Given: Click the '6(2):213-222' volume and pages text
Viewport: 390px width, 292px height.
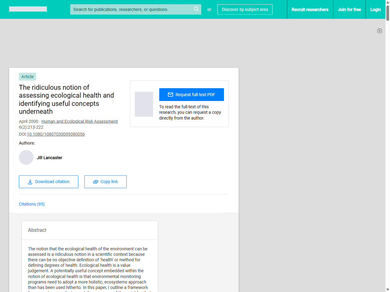Looking at the screenshot, I should (x=31, y=127).
